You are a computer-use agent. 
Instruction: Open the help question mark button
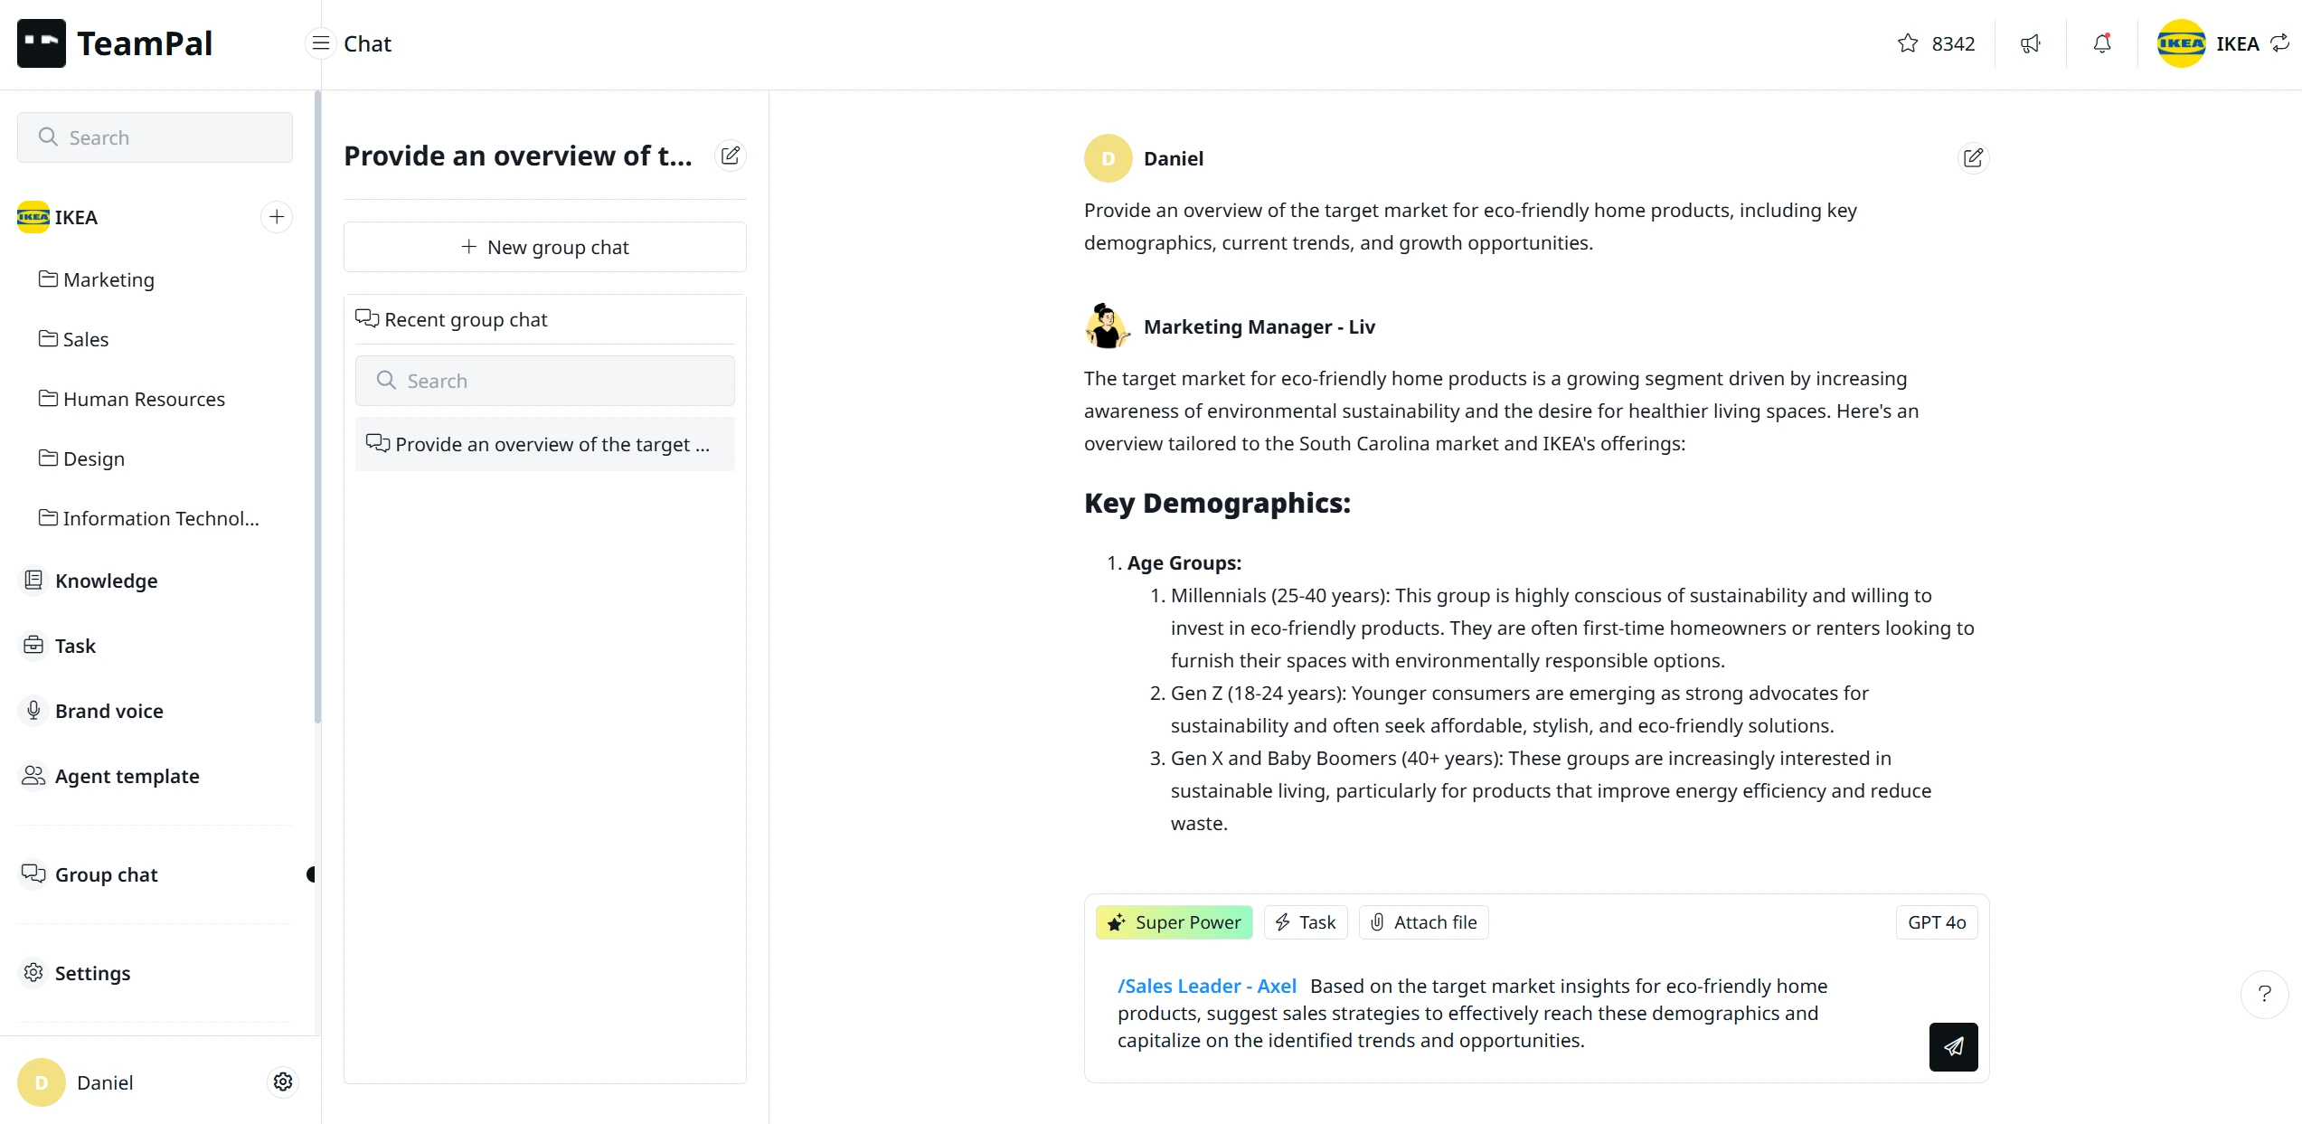[2264, 994]
